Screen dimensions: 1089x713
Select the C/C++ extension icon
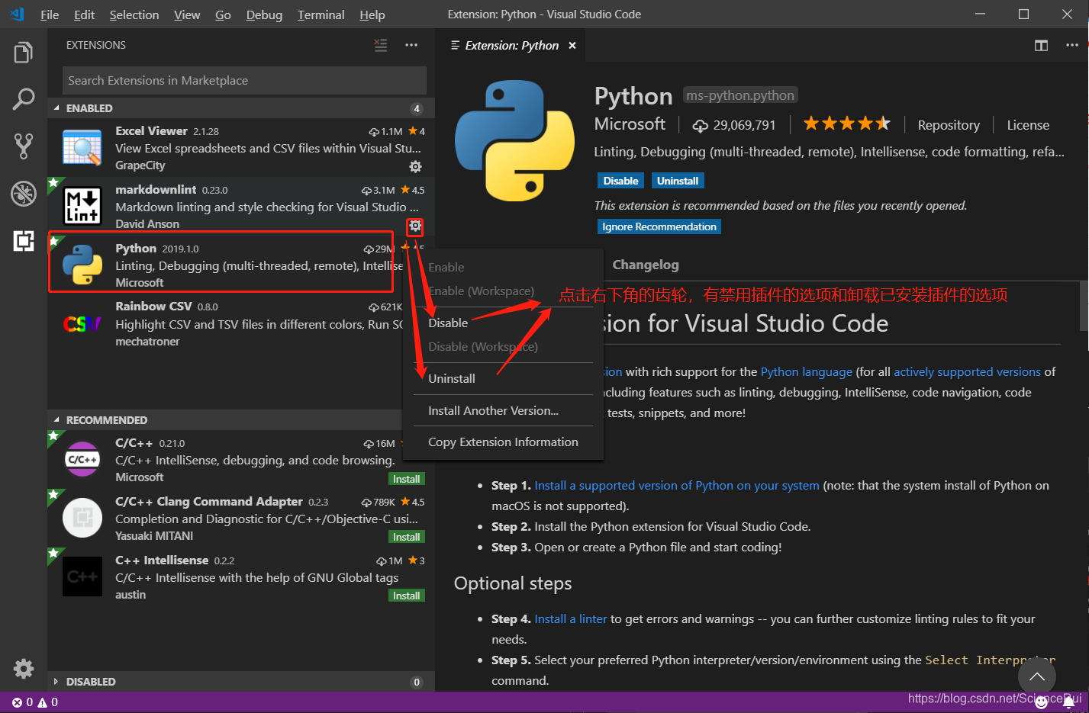[x=82, y=460]
